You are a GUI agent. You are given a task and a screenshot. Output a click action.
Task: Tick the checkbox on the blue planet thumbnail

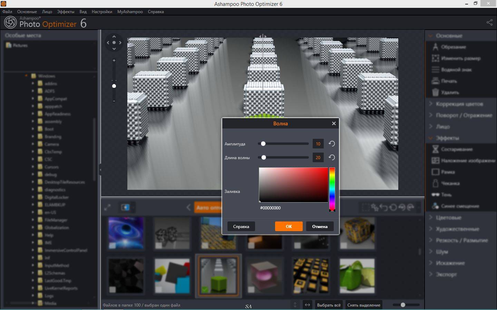pyautogui.click(x=112, y=246)
